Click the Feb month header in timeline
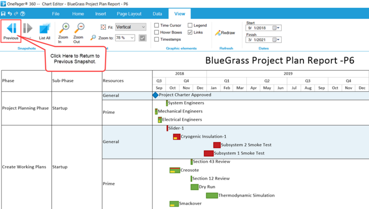 click(x=226, y=88)
